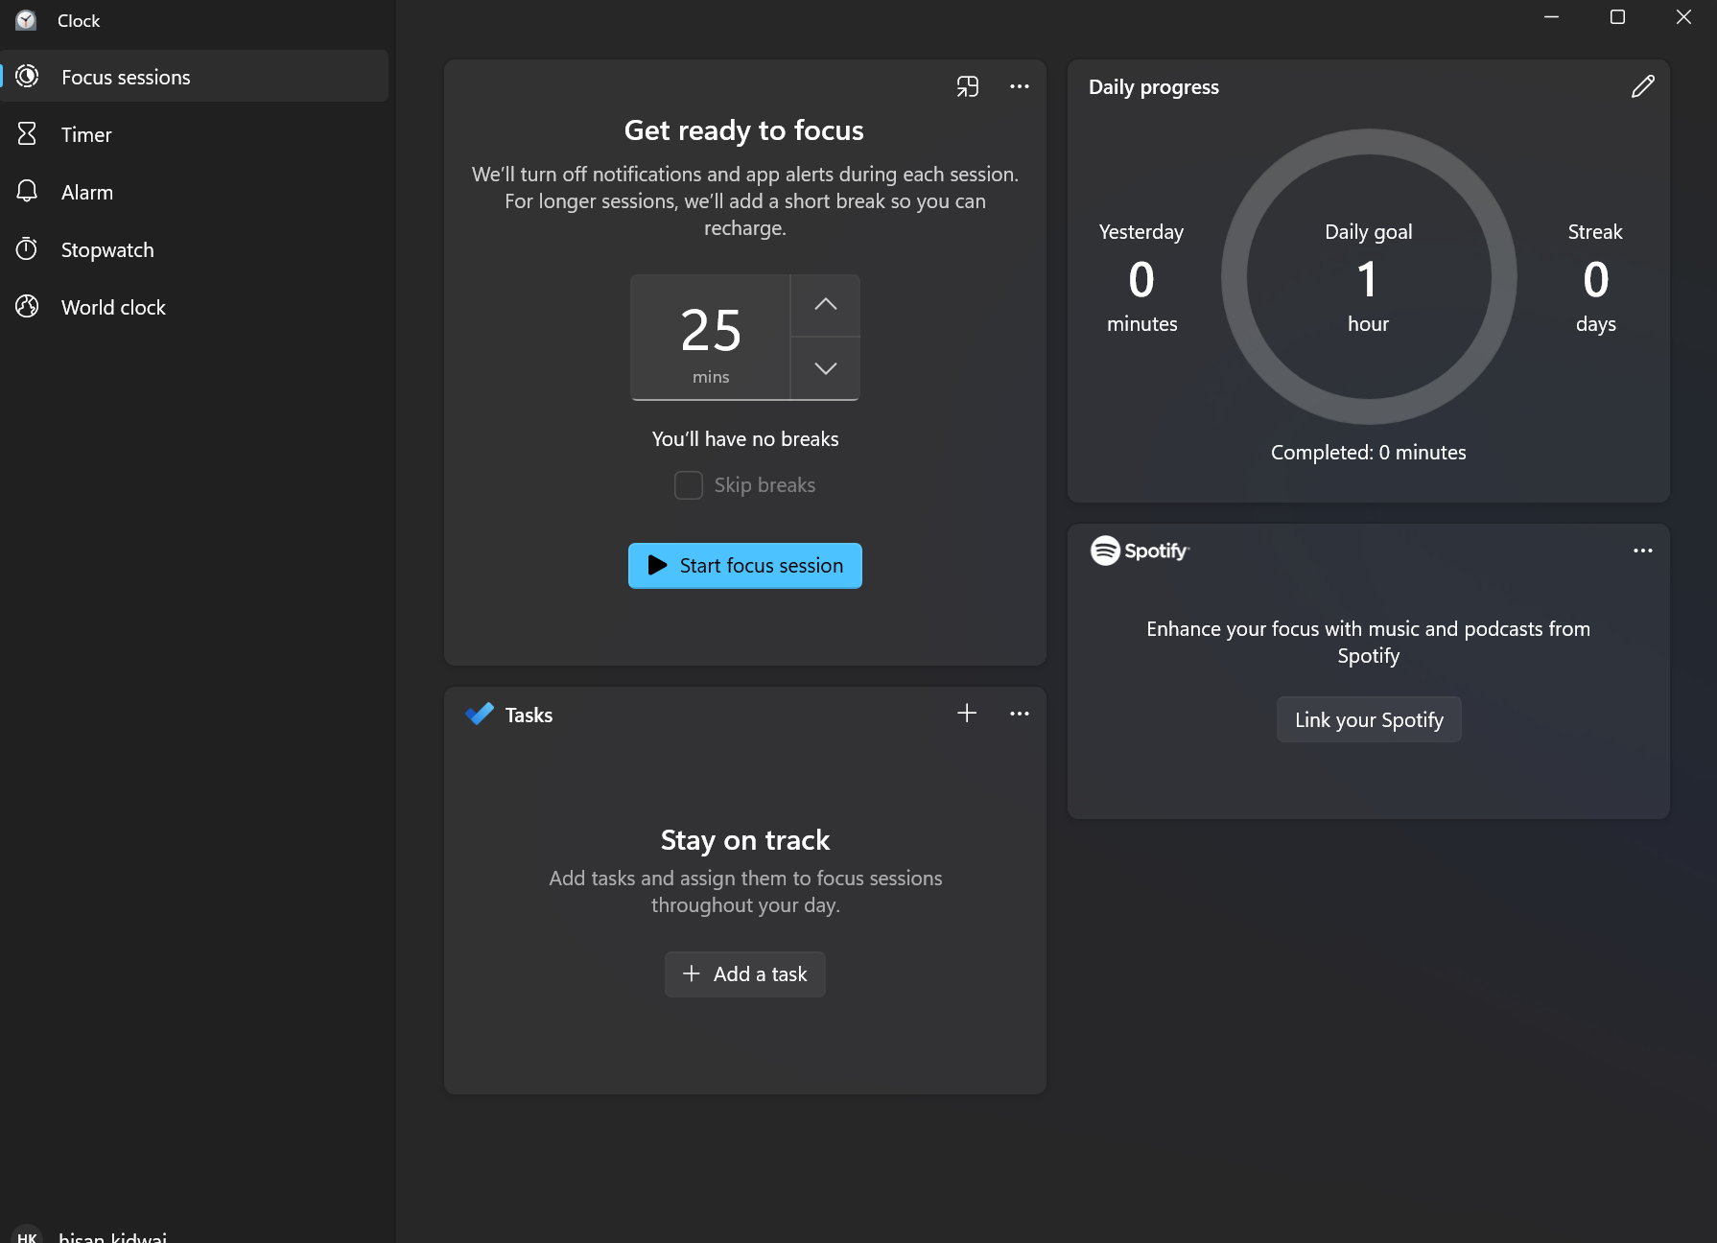Open the focus session more options menu

point(1019,86)
